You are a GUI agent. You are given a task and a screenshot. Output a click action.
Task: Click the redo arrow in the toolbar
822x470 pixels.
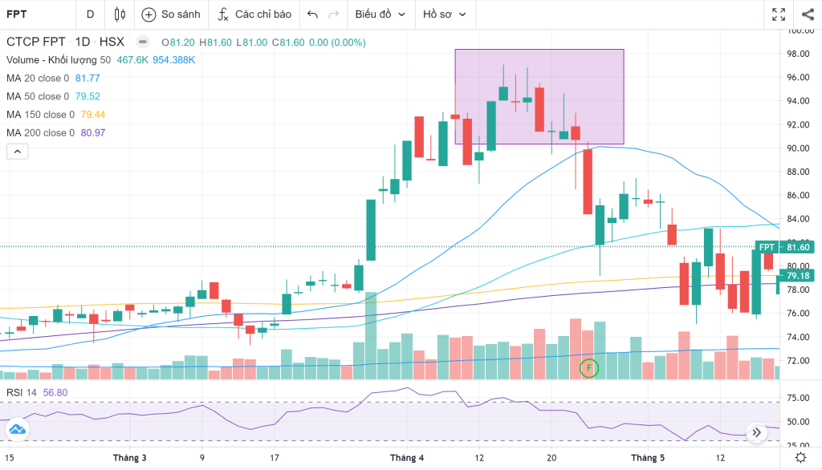(x=334, y=14)
